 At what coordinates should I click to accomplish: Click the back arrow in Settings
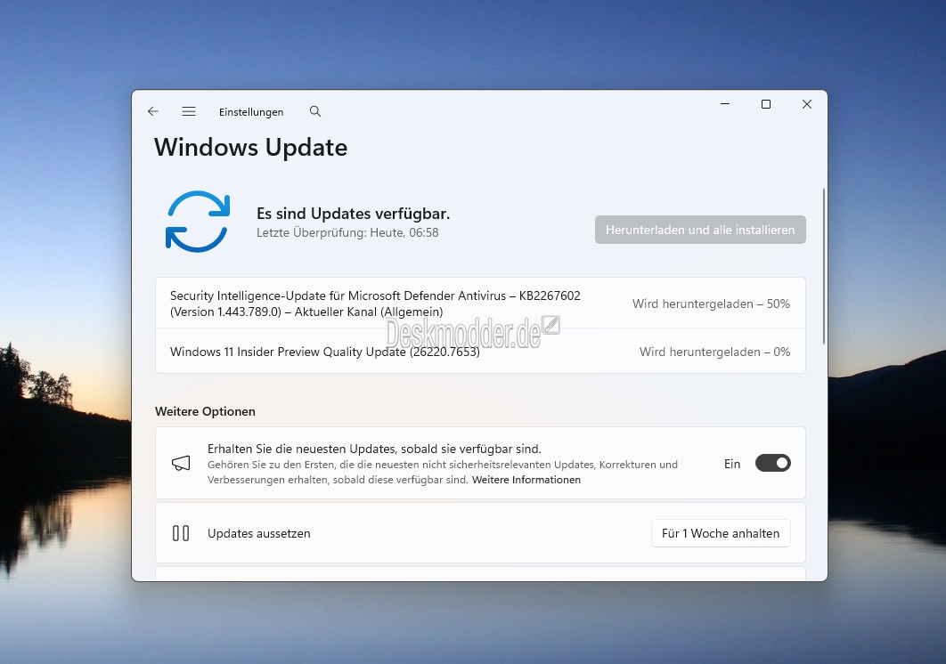coord(153,111)
